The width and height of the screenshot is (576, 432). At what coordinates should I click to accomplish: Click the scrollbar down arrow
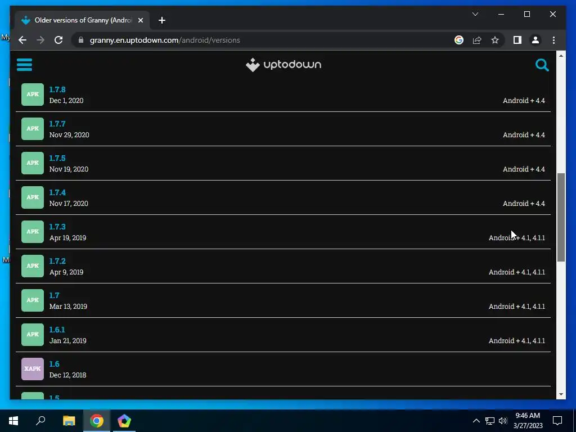click(561, 394)
